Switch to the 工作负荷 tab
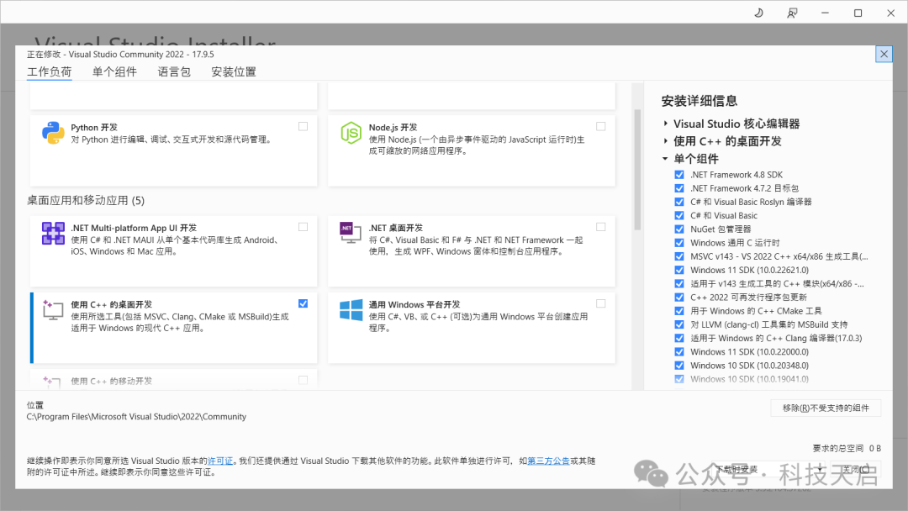The width and height of the screenshot is (908, 511). [x=50, y=71]
